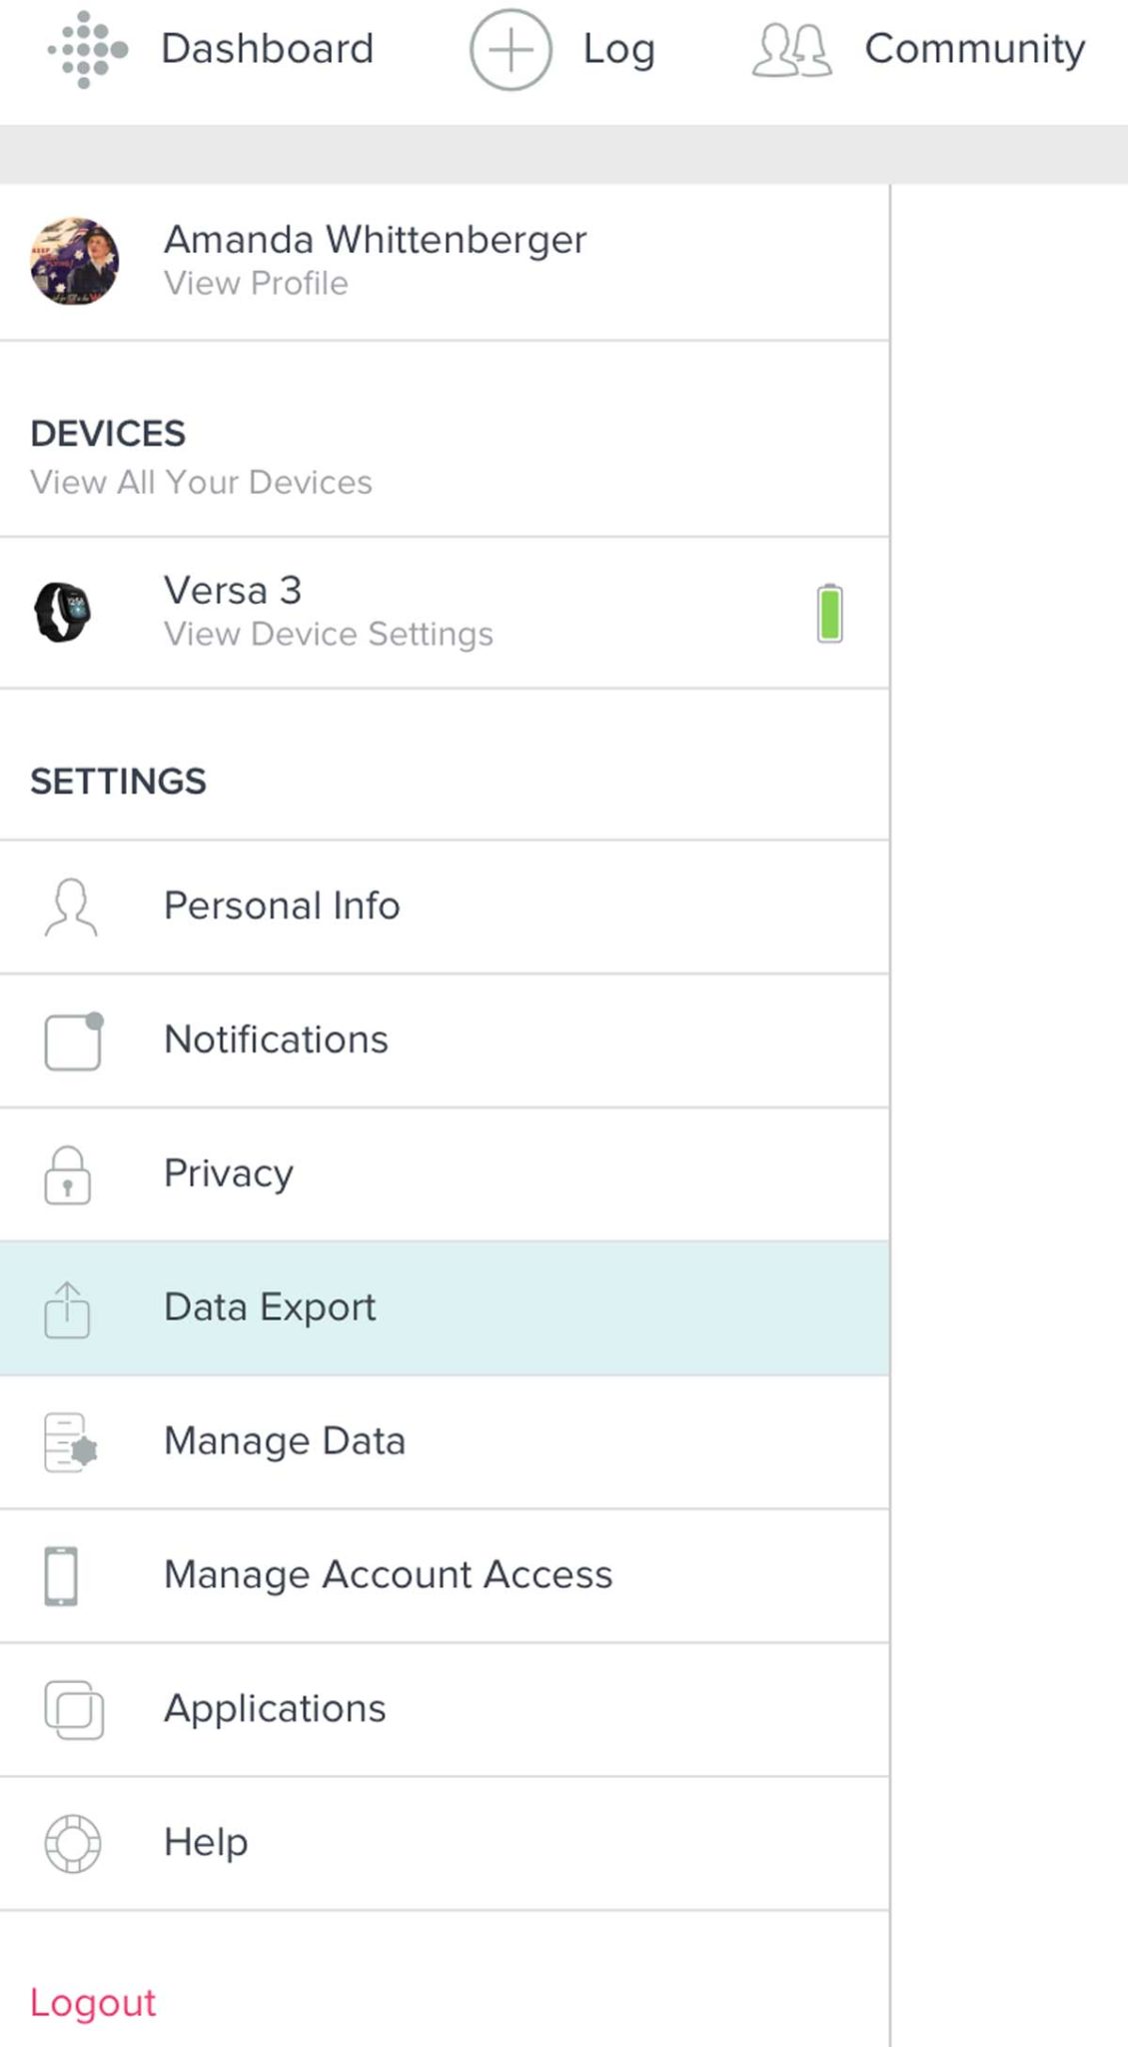The image size is (1128, 2047).
Task: Click the Applications icon
Action: click(x=74, y=1709)
